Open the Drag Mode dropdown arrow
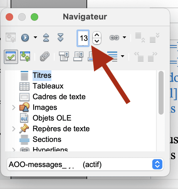This screenshot has height=189, width=178. click(124, 37)
